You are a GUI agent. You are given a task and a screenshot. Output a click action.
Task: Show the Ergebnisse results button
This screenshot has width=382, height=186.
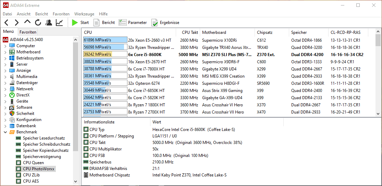point(165,23)
